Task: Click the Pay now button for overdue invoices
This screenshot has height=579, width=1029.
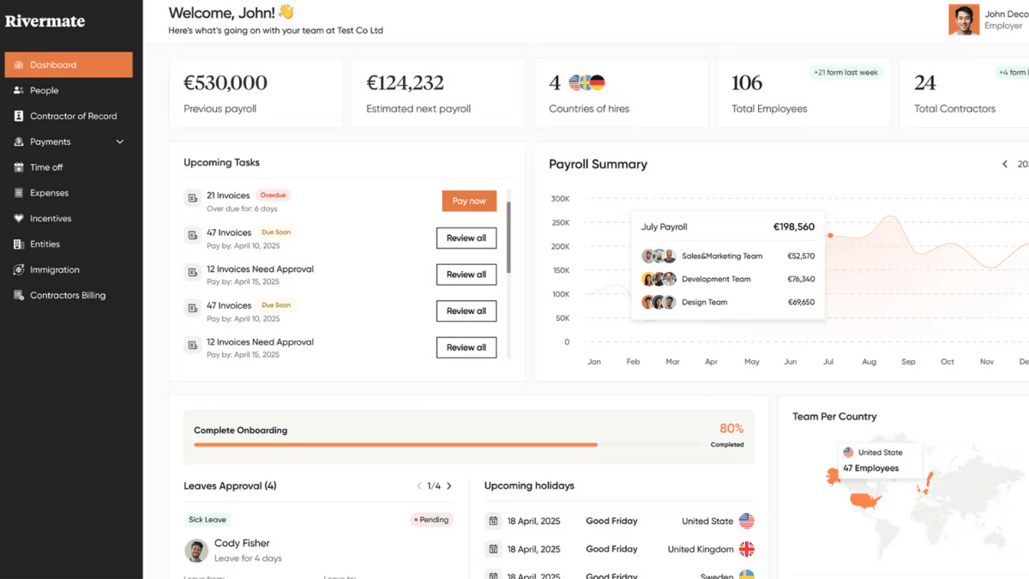Action: (x=469, y=200)
